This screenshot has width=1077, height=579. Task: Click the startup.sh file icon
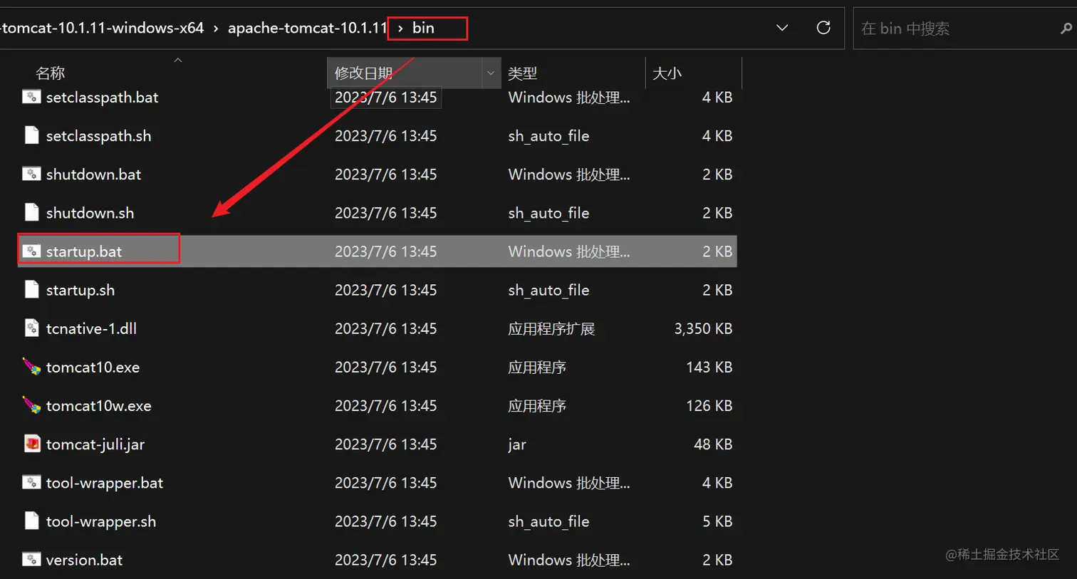pos(31,289)
